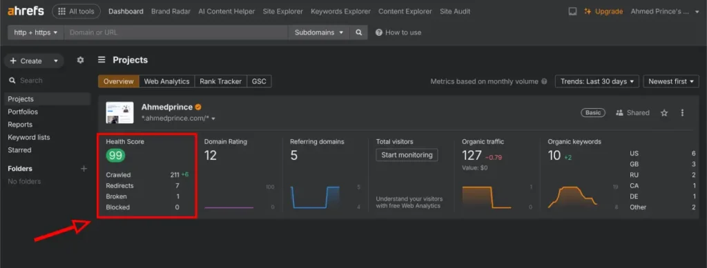Open AI Content Helper
Viewport: 707px width, 268px height.
pyautogui.click(x=226, y=11)
